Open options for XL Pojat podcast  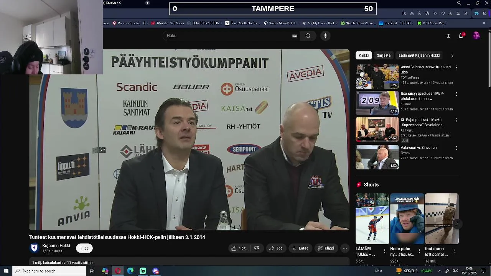point(456,120)
